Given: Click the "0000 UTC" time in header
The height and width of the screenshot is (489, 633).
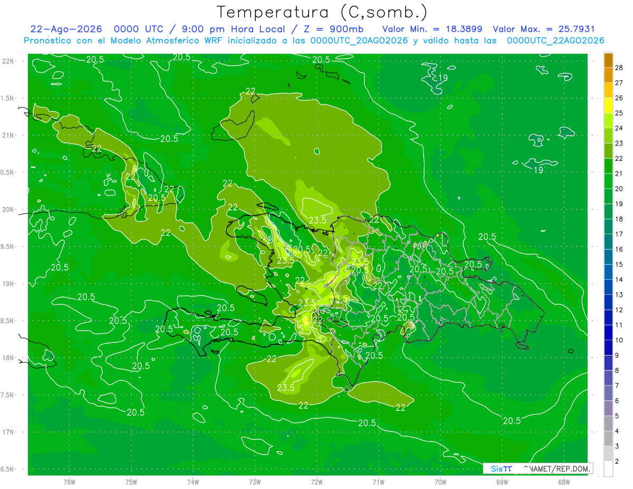Looking at the screenshot, I should click(139, 29).
